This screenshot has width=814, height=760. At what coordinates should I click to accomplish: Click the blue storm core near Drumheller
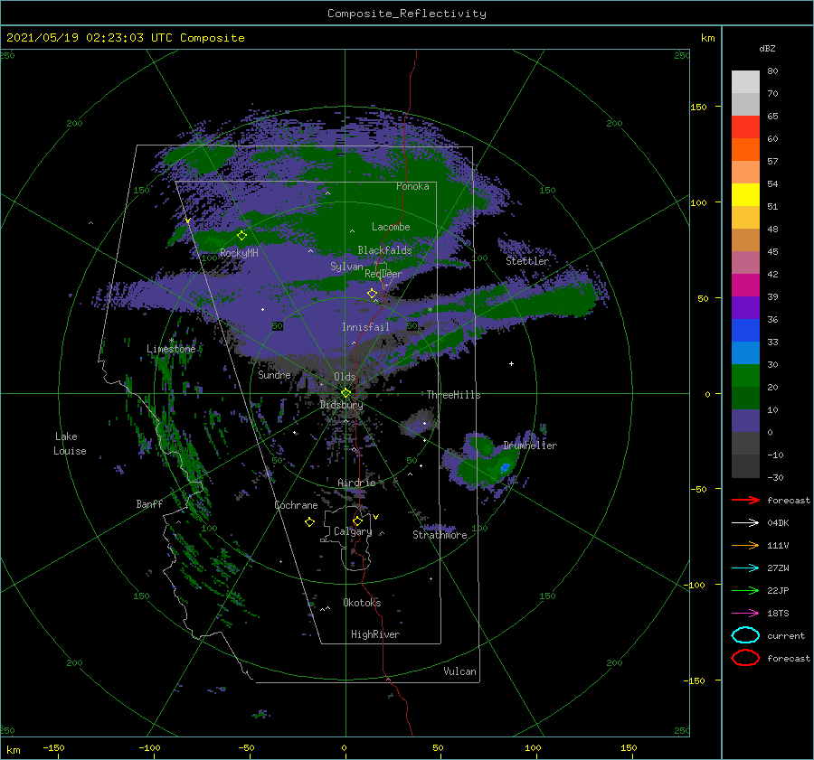coord(505,468)
